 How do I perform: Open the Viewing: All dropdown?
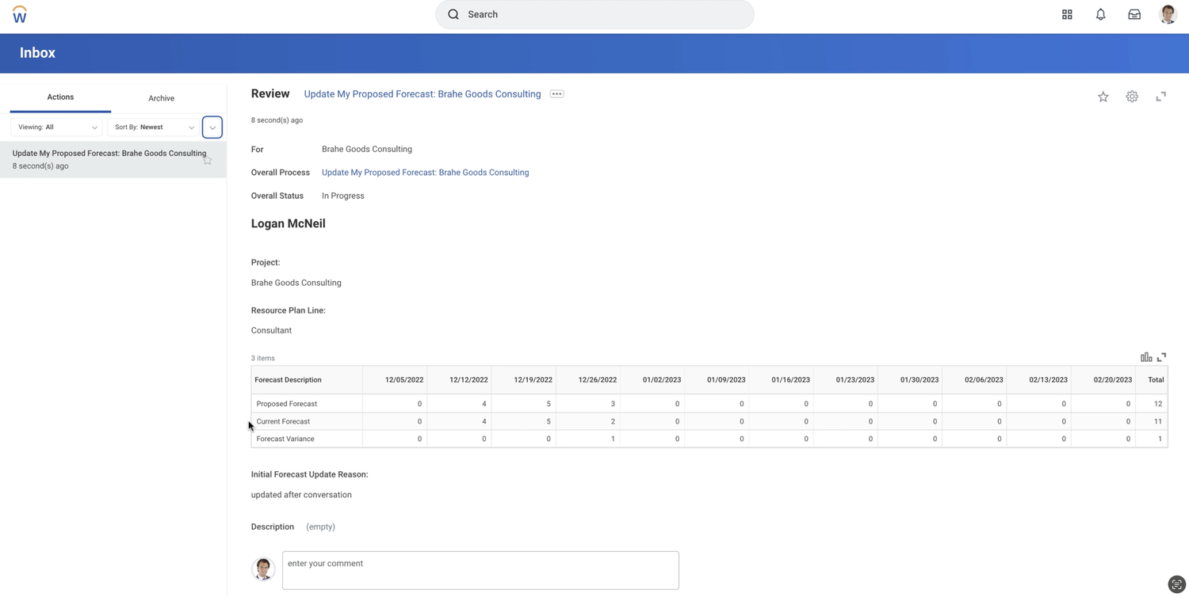tap(56, 127)
